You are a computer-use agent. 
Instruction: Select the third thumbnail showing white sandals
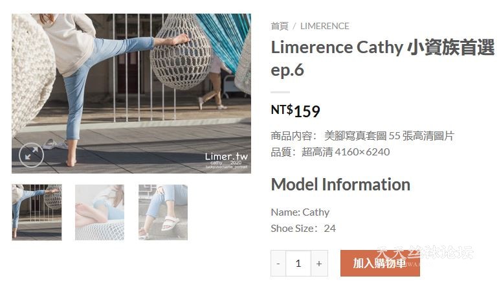point(163,212)
